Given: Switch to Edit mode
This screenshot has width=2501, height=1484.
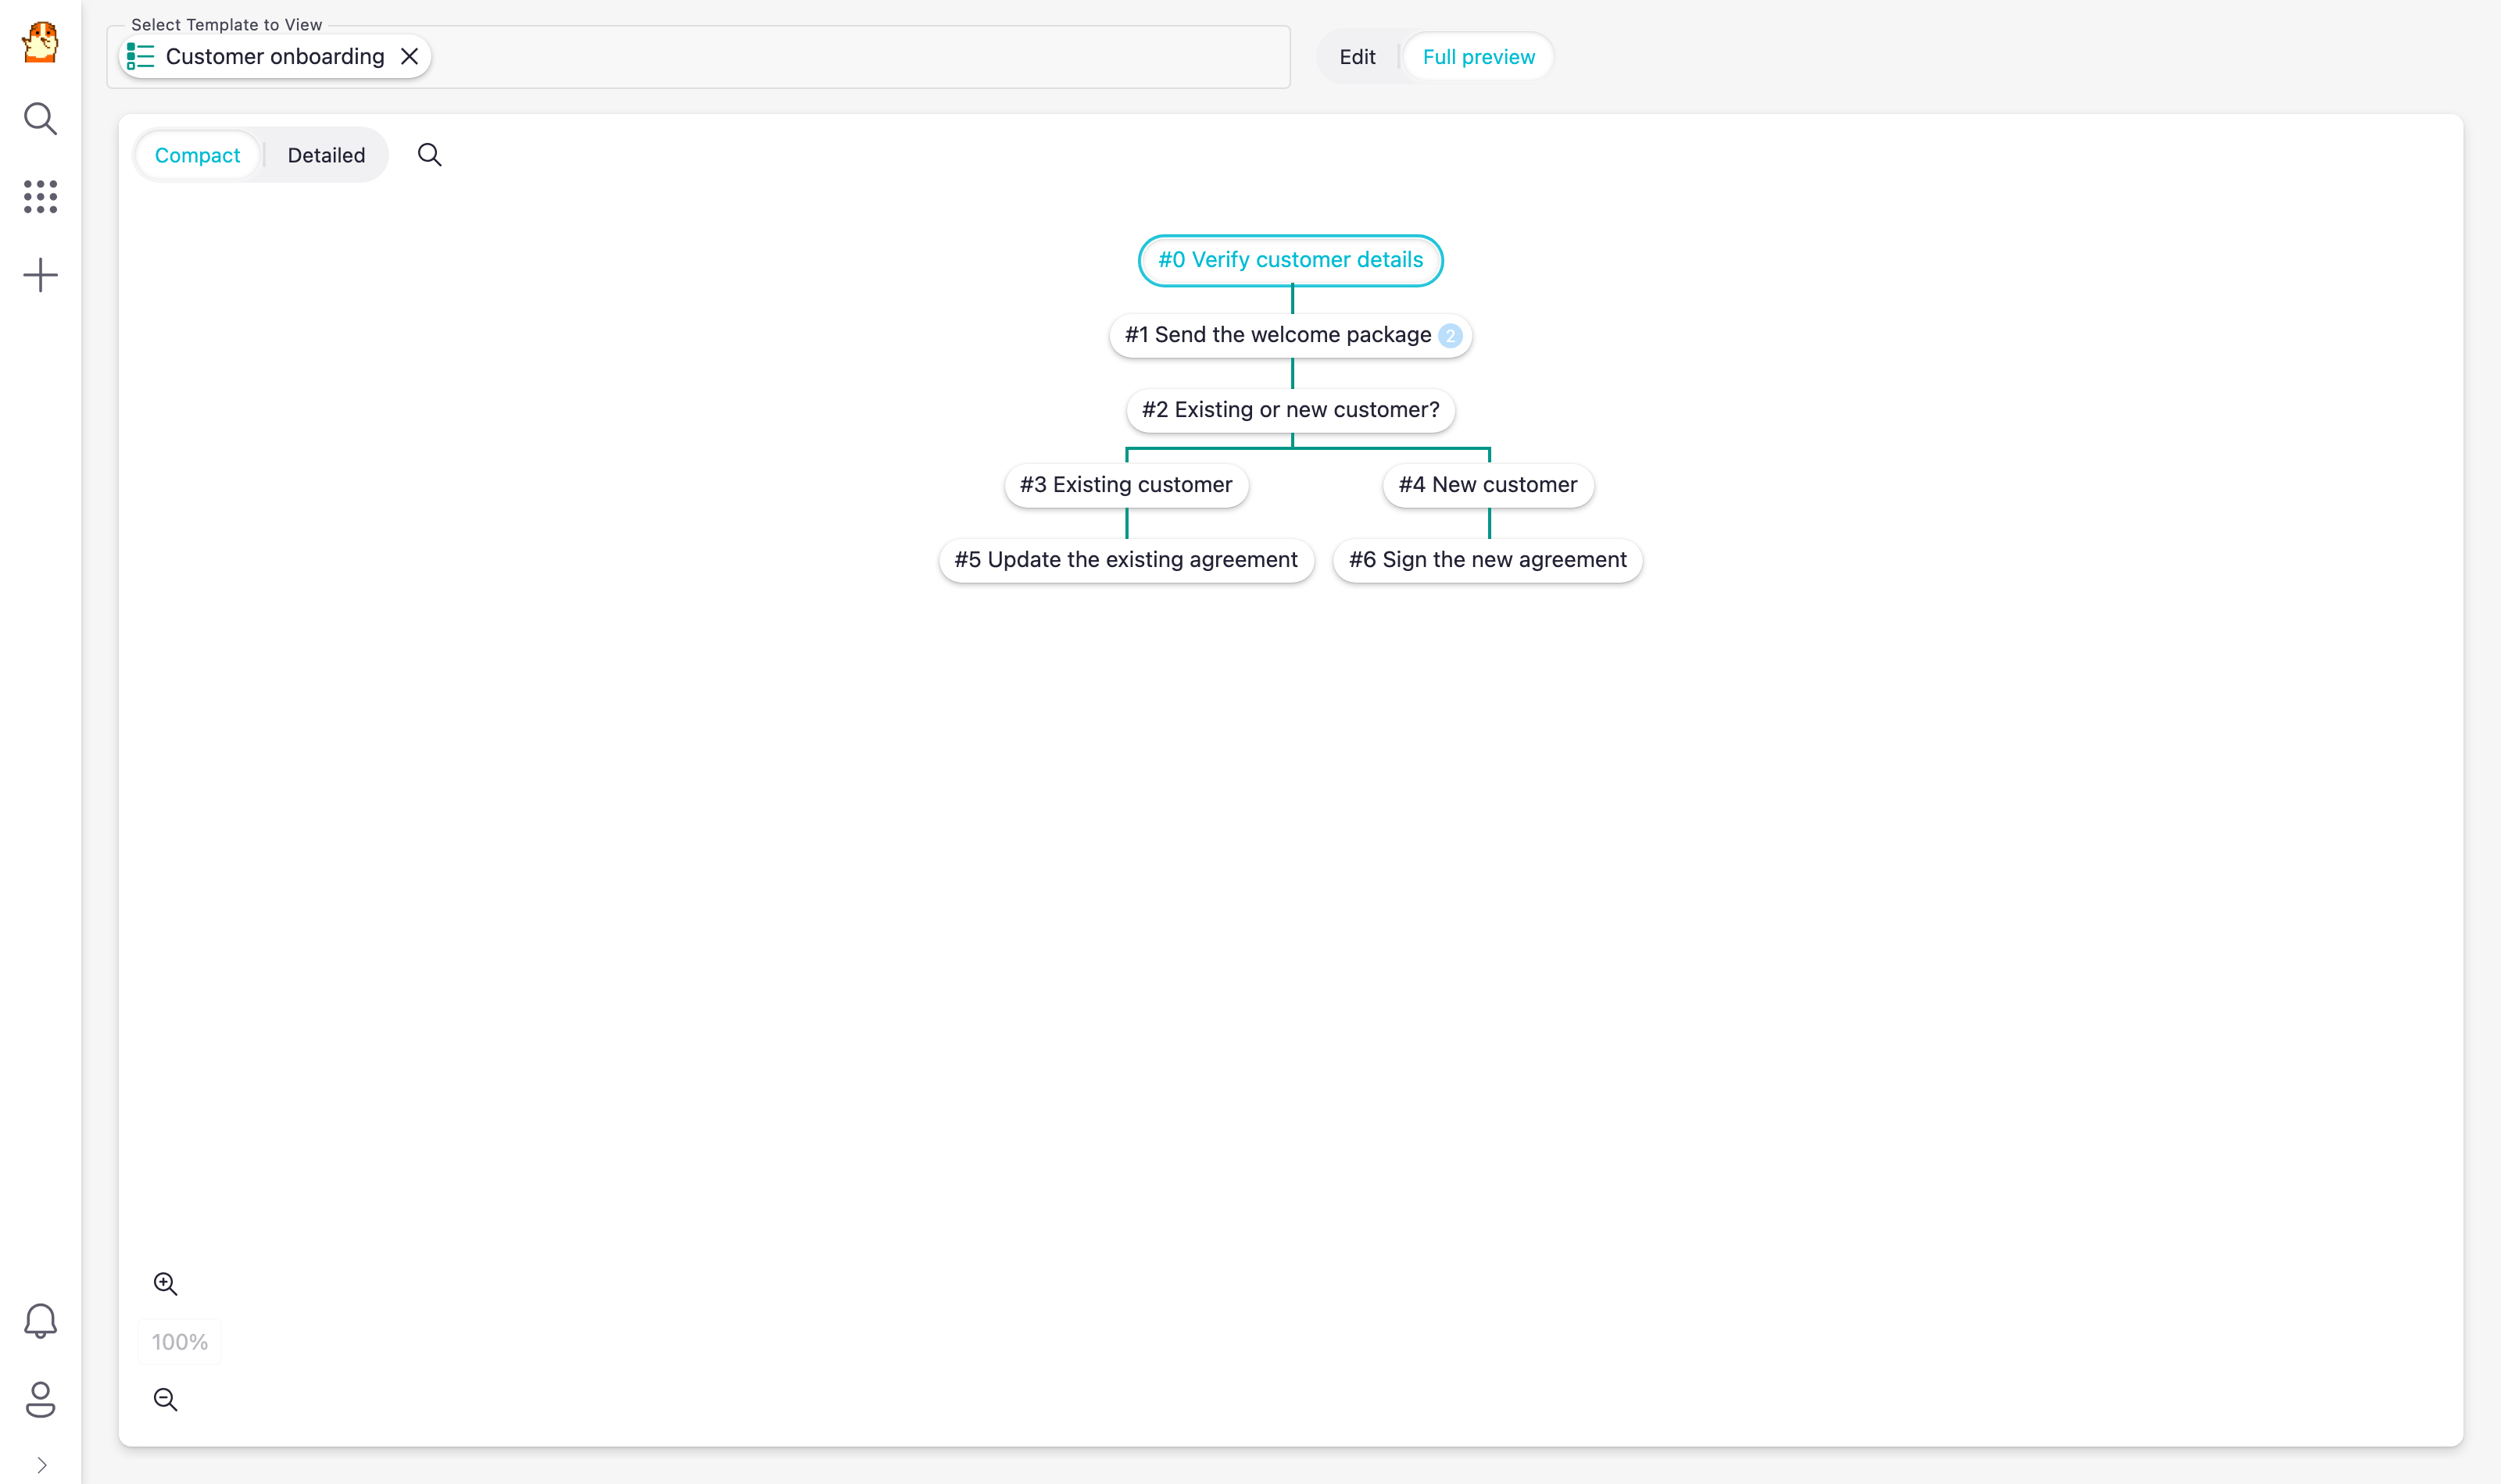Looking at the screenshot, I should pyautogui.click(x=1357, y=57).
